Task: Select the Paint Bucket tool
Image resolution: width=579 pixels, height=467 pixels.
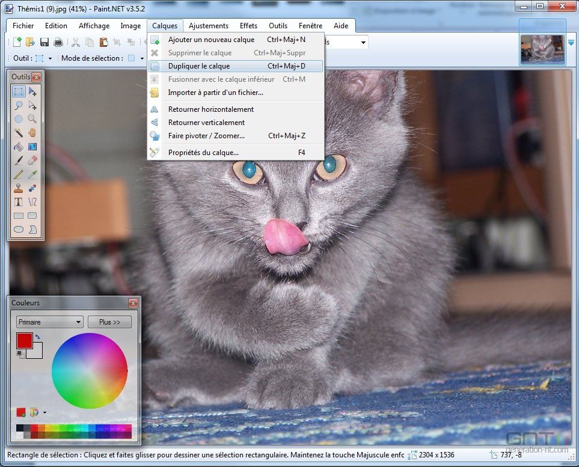Action: pos(19,147)
